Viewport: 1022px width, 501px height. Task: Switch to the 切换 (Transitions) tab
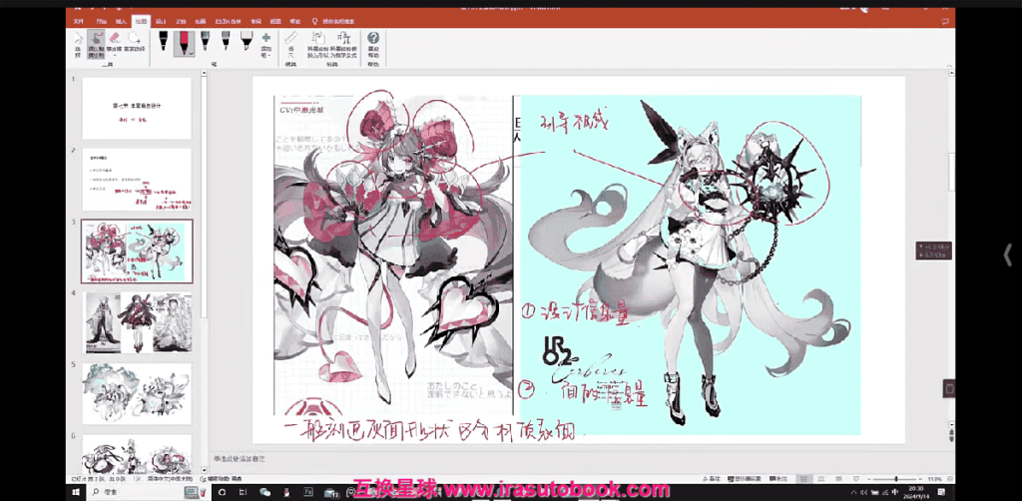click(x=180, y=22)
